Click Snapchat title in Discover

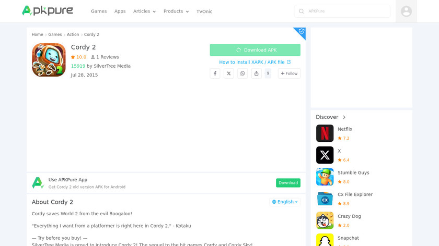[348, 238]
